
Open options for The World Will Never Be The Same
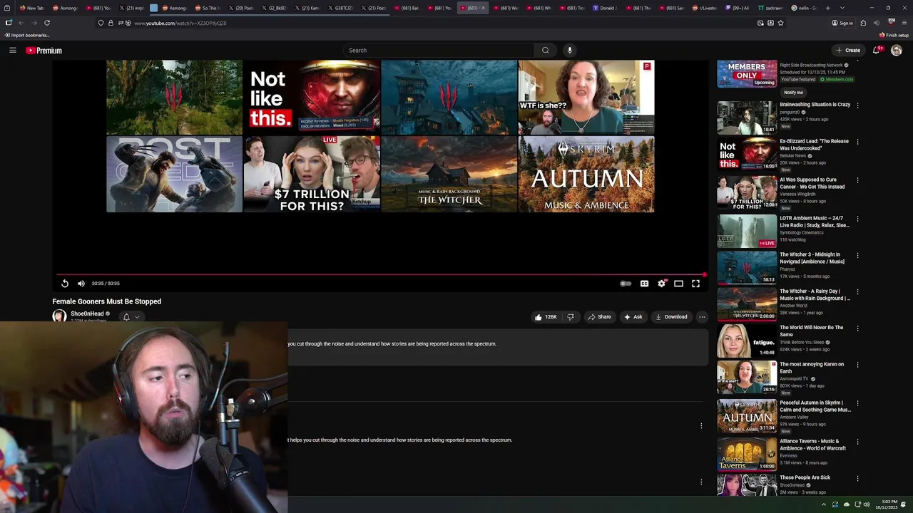pos(857,328)
